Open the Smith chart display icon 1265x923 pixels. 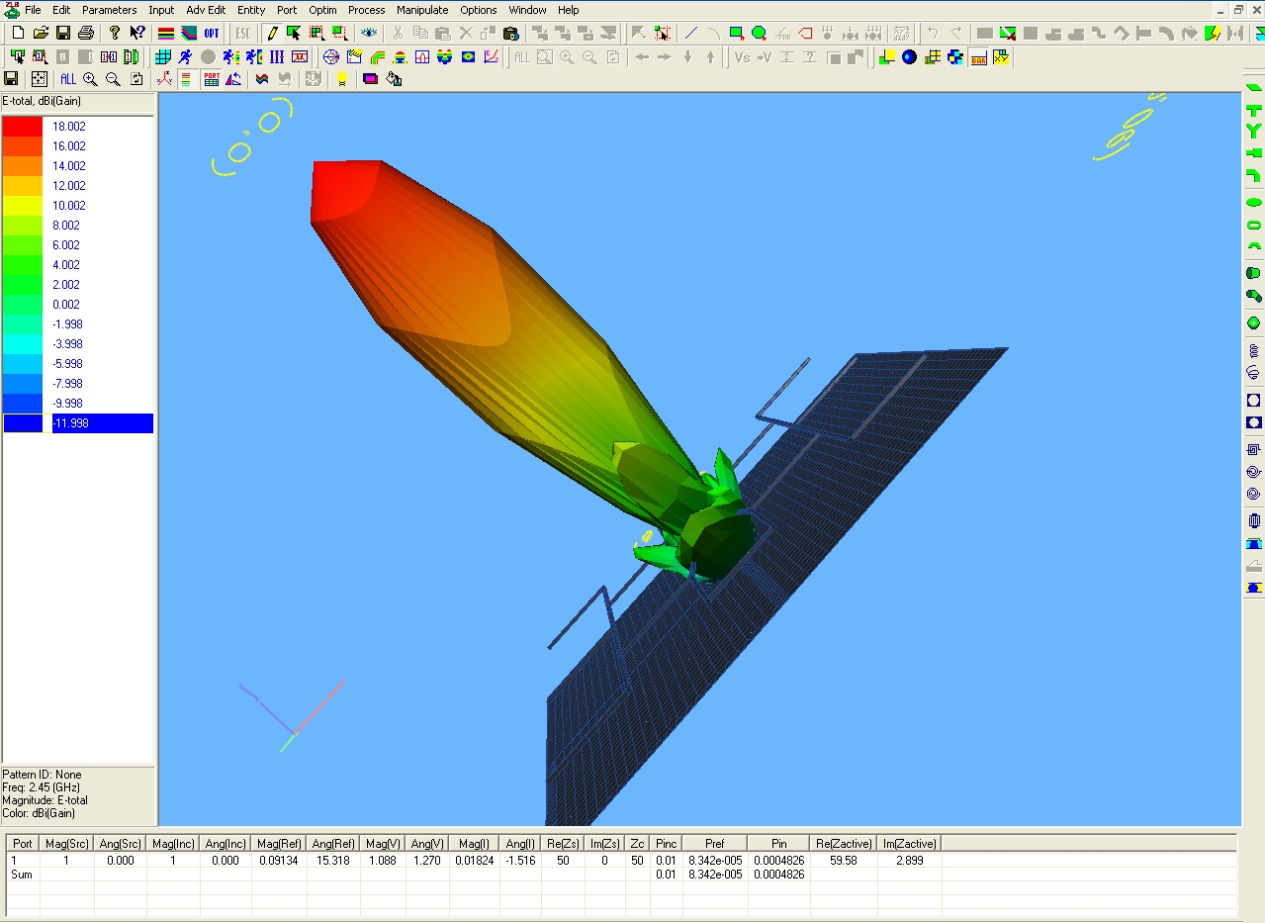point(331,57)
